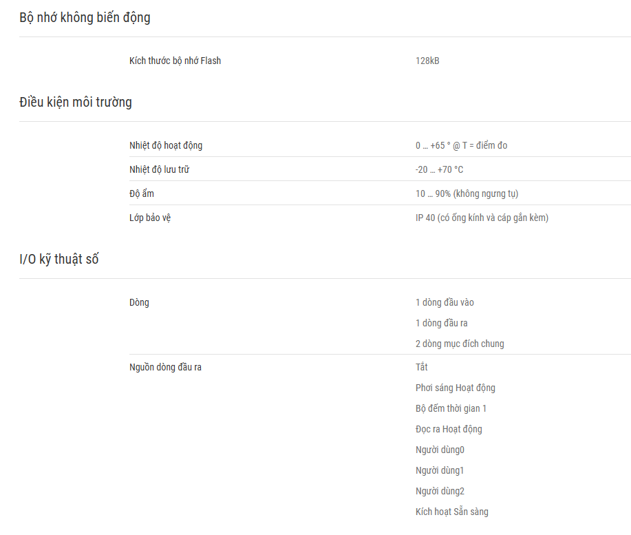Click the 'I/O kỹ thuật số' section heading
The image size is (631, 535).
(x=58, y=260)
